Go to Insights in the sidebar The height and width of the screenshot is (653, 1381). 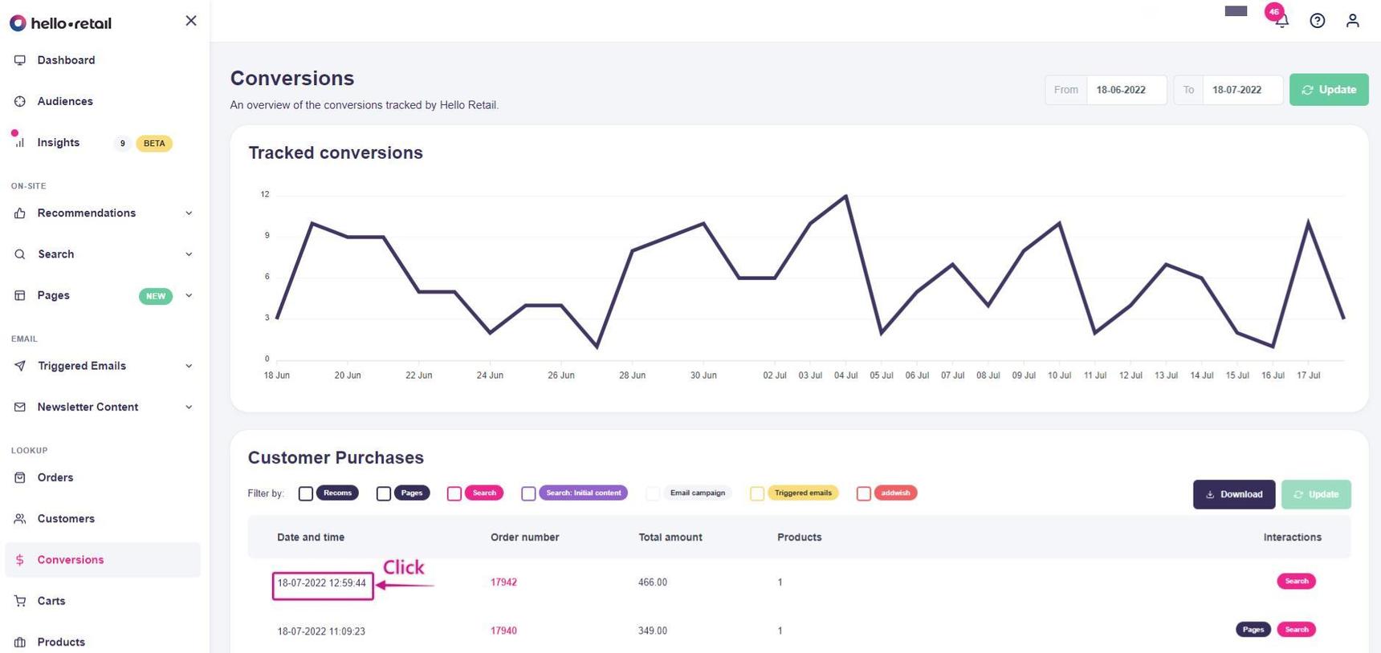59,143
